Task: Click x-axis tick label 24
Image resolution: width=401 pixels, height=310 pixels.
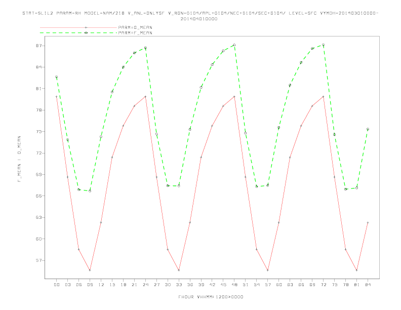Action: point(145,285)
